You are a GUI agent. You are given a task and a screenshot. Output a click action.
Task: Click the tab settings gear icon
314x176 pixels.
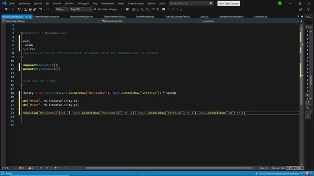point(302,17)
